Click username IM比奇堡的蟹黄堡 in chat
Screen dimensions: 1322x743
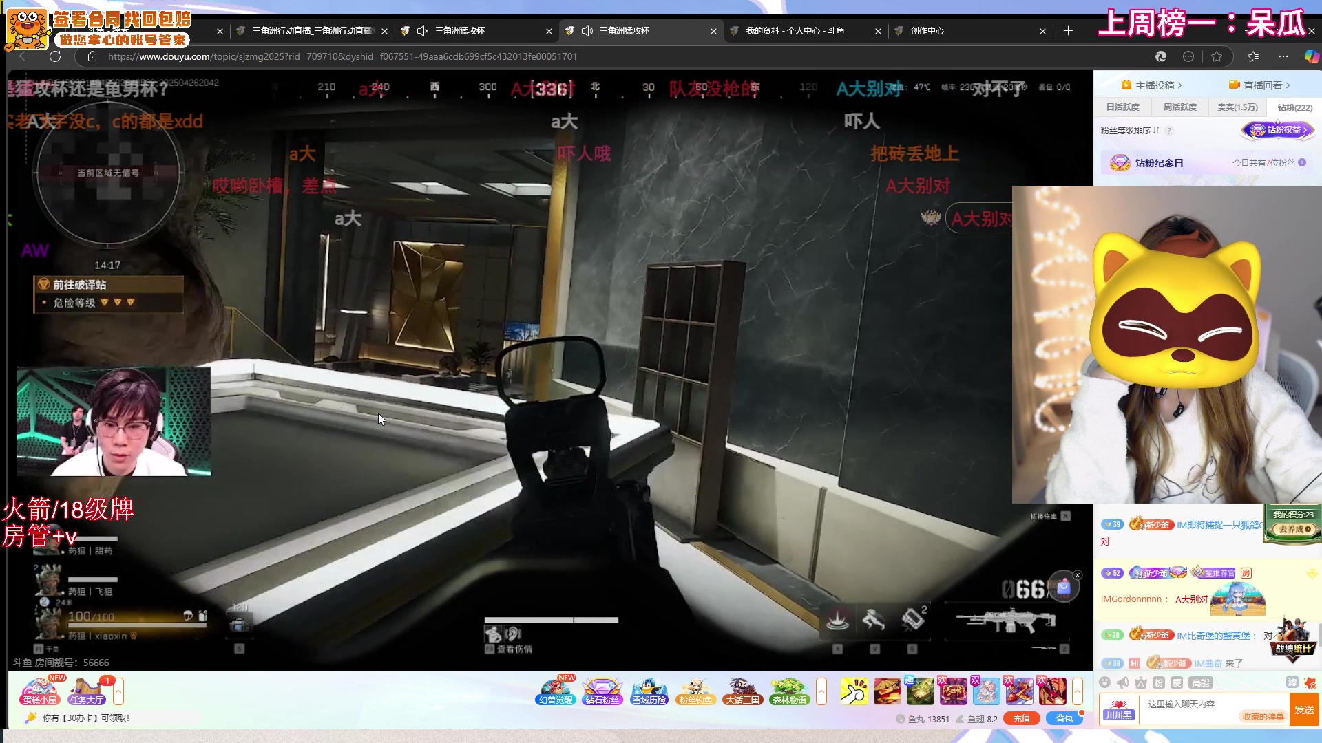(x=1213, y=636)
